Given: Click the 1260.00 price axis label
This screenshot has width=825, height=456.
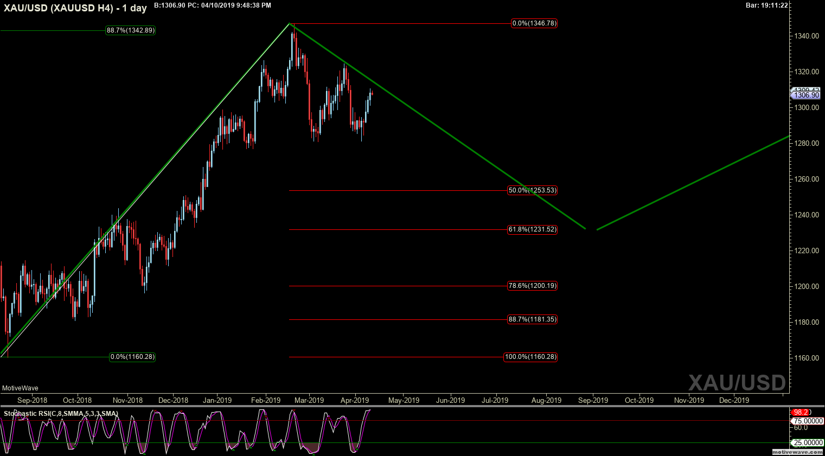Looking at the screenshot, I should pos(807,179).
